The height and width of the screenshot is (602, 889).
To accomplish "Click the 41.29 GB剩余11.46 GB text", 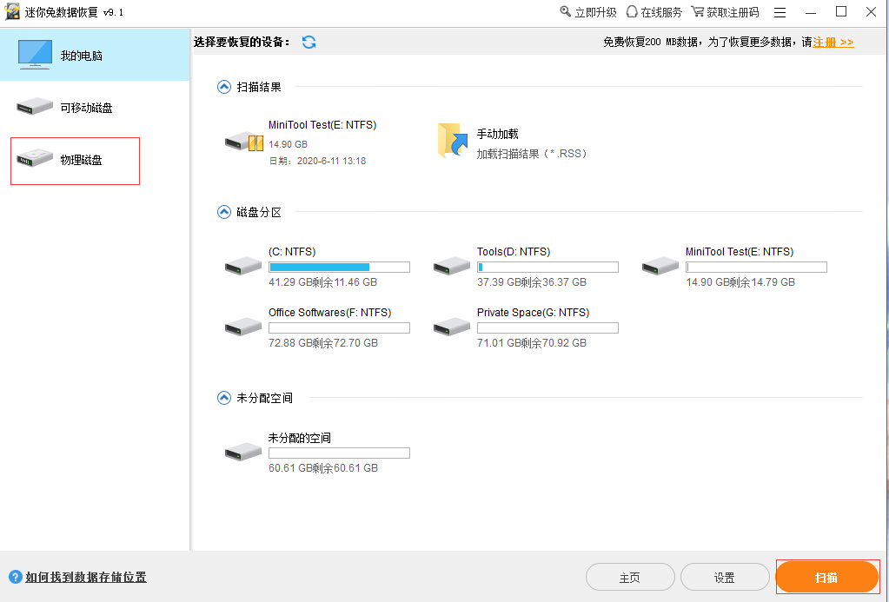I will point(323,281).
